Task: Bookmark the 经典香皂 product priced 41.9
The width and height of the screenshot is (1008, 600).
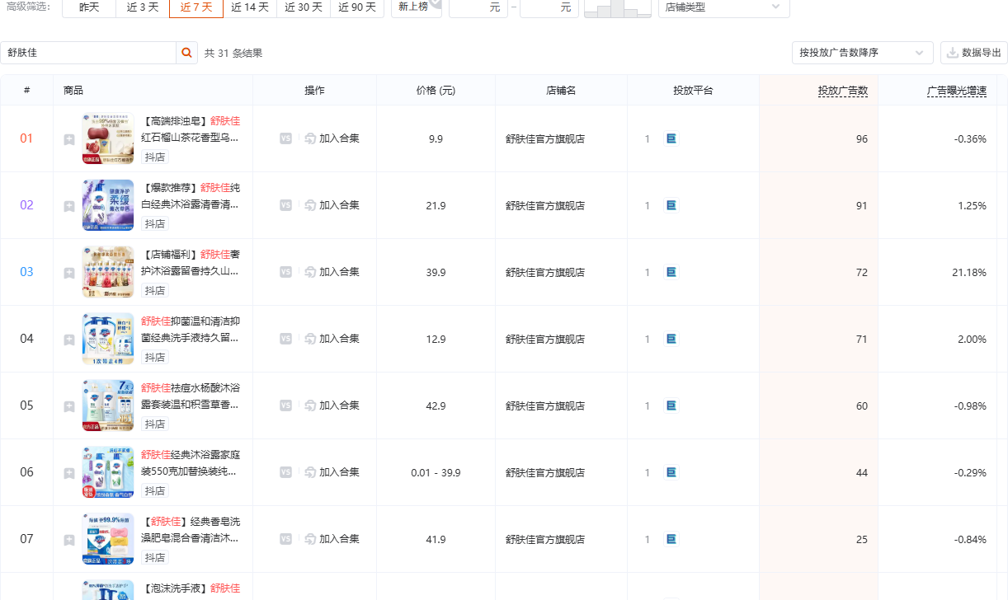Action: coord(69,540)
